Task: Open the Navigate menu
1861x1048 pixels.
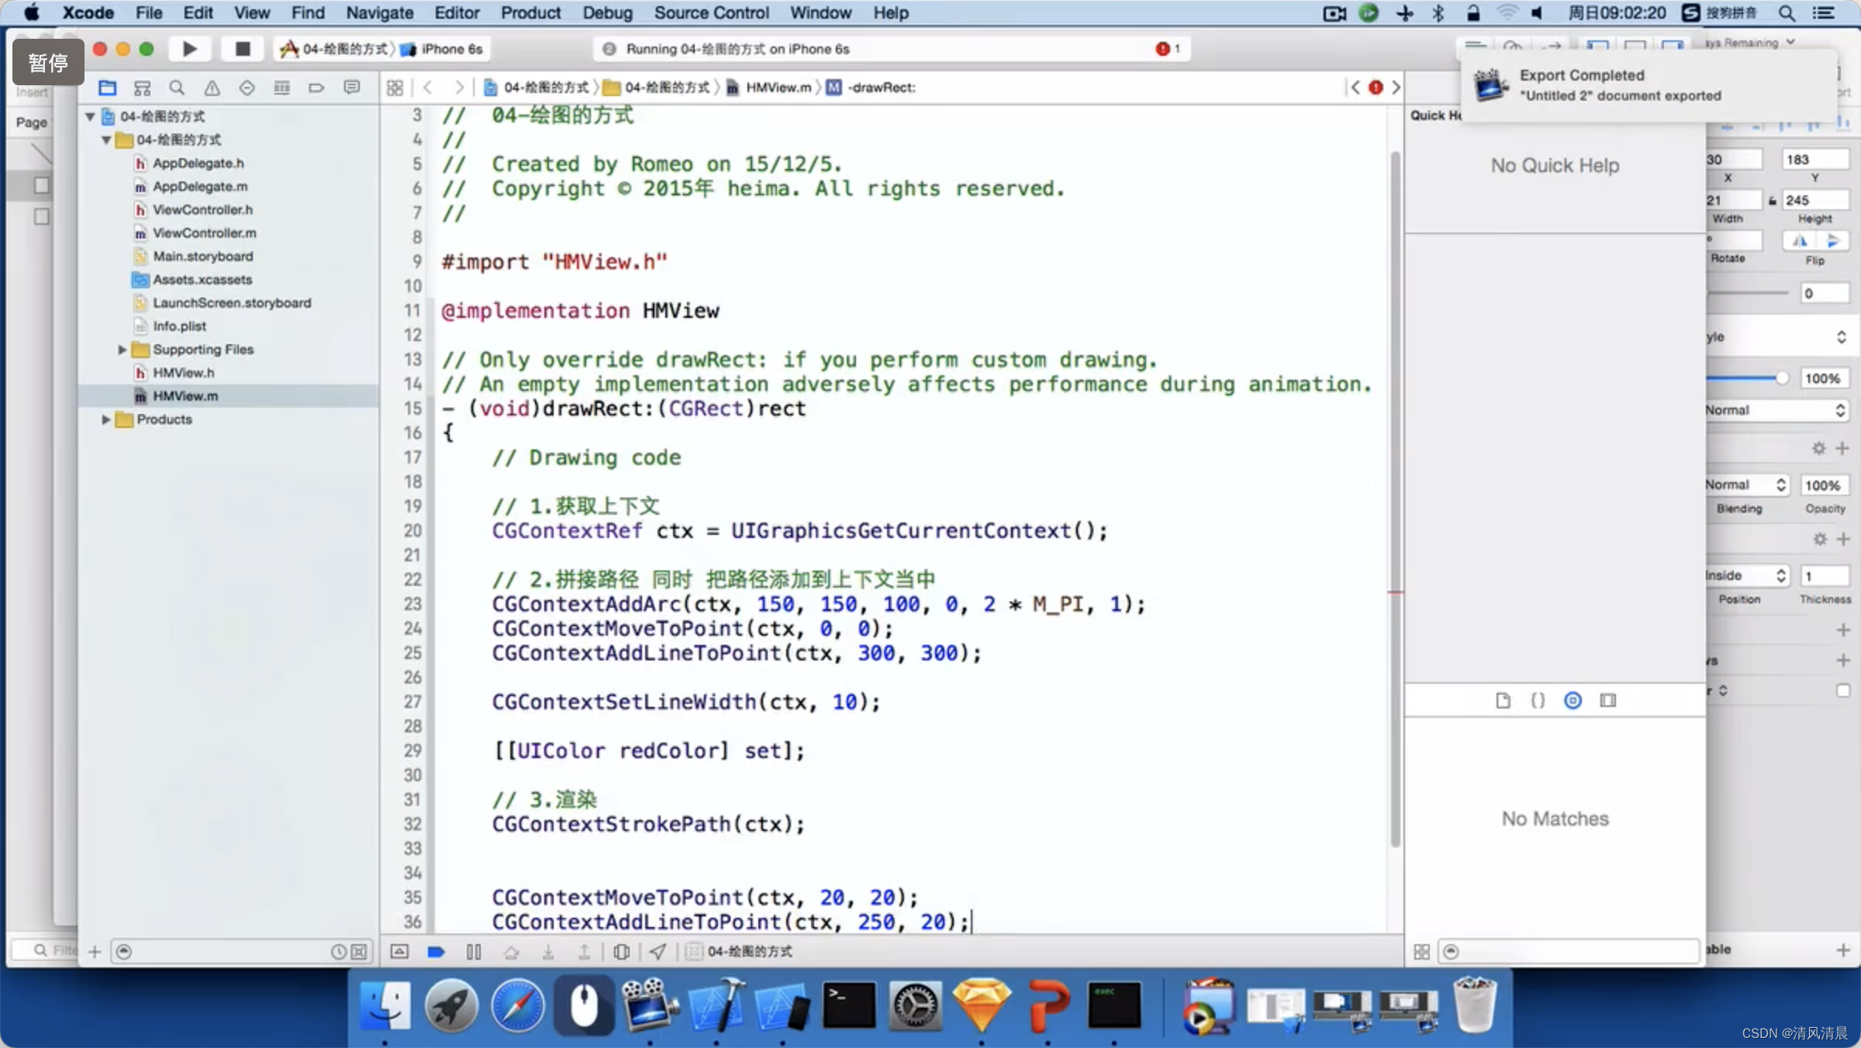Action: coord(379,12)
